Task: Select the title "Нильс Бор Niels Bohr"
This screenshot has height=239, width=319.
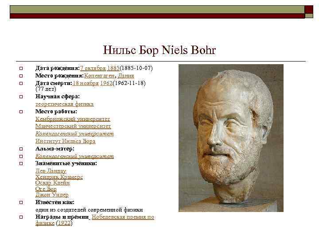Action: [159, 50]
